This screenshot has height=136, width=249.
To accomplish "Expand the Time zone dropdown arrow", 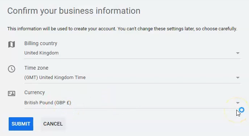I will click(x=238, y=78).
